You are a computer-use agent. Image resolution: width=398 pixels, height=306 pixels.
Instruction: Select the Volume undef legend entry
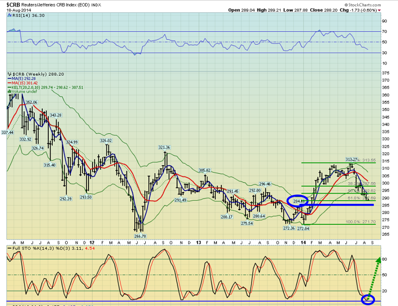[x=24, y=92]
